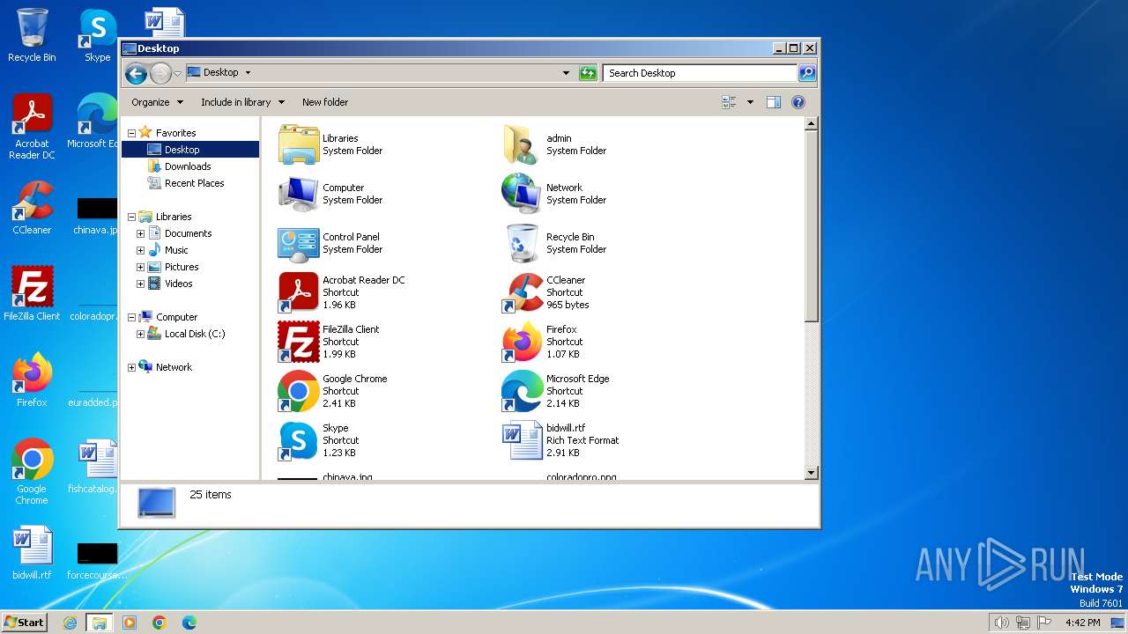The width and height of the screenshot is (1128, 634).
Task: Open the Include in library menu
Action: click(x=242, y=102)
